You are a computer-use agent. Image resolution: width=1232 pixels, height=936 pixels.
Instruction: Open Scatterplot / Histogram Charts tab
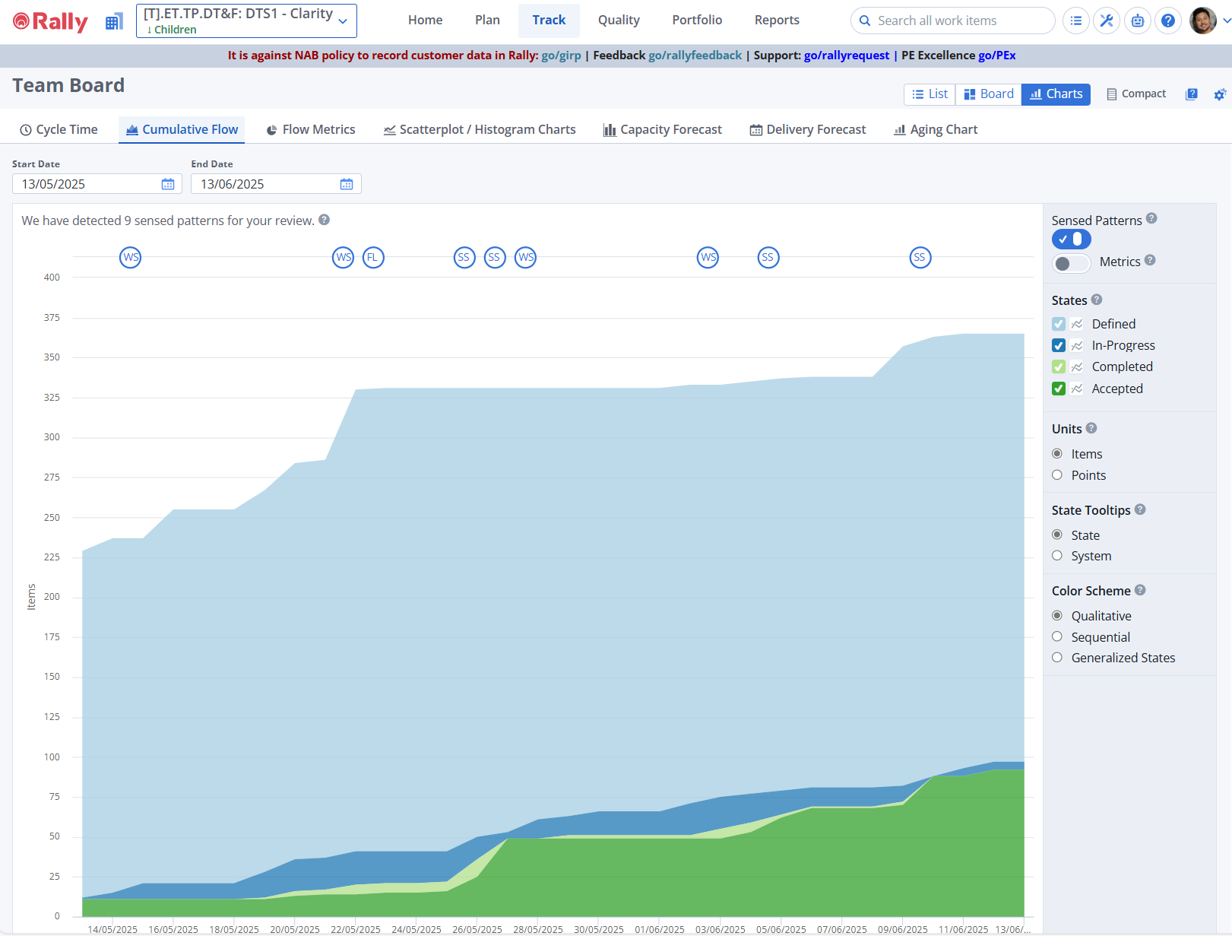click(480, 130)
